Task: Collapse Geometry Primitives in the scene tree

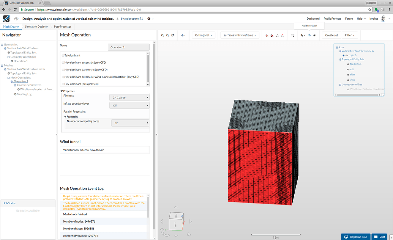Action: (340, 84)
